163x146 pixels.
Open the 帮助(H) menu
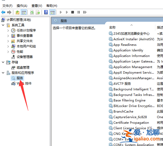52,6
